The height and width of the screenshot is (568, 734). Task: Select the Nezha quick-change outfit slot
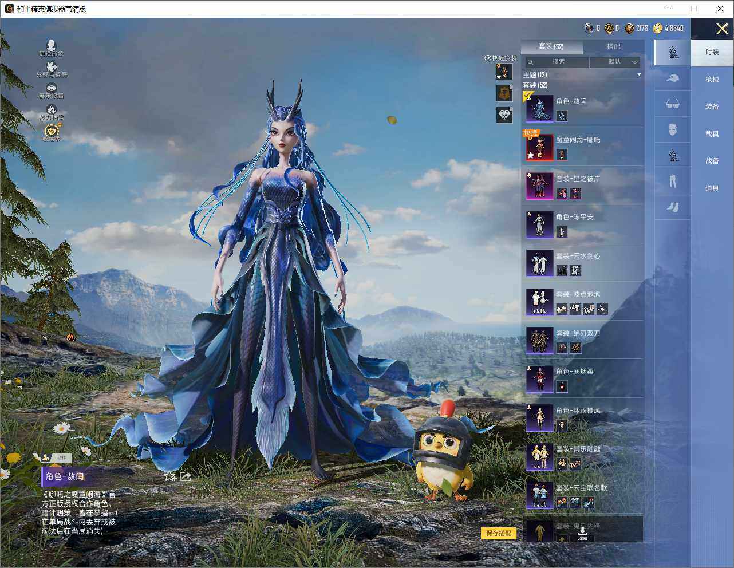(504, 72)
